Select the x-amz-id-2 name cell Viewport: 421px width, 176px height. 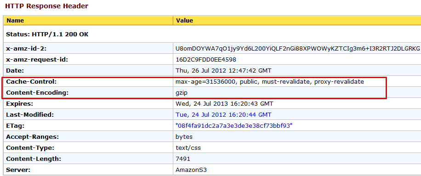(89, 49)
